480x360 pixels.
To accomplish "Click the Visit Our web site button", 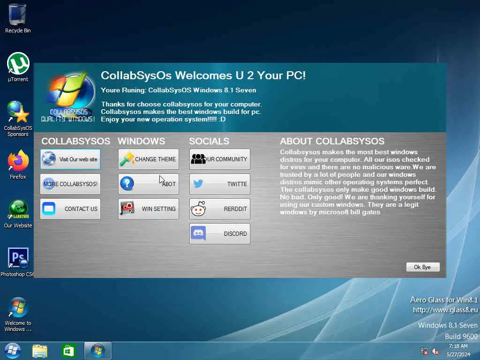I will 70,159.
